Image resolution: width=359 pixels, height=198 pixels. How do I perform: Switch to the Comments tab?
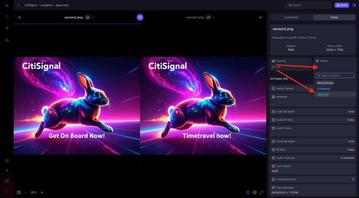point(291,17)
